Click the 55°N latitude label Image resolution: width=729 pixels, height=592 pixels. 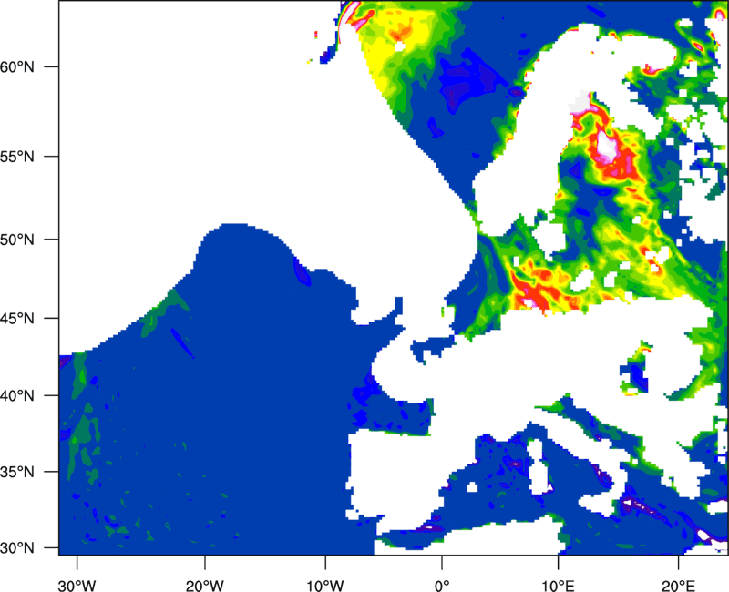(x=16, y=157)
